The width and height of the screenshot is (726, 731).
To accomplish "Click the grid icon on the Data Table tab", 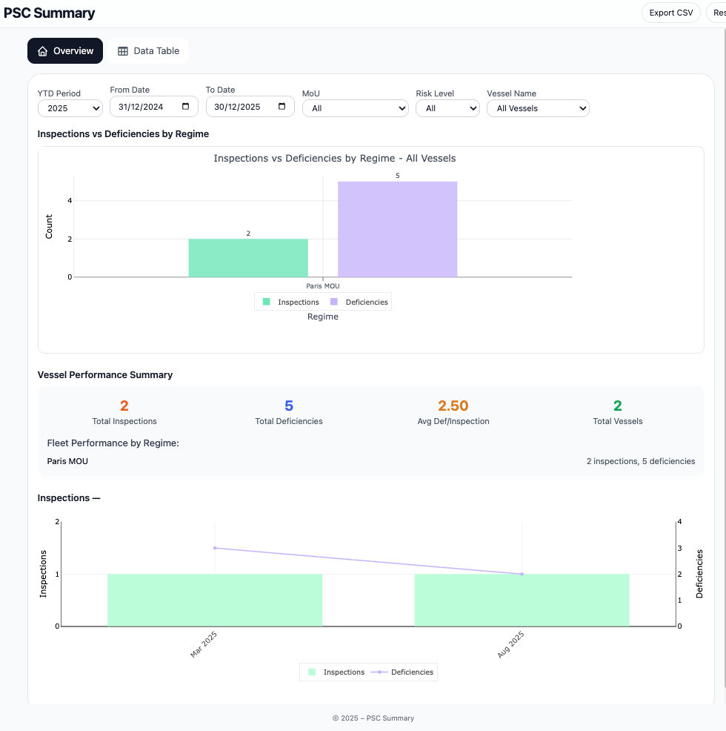I will pyautogui.click(x=121, y=50).
